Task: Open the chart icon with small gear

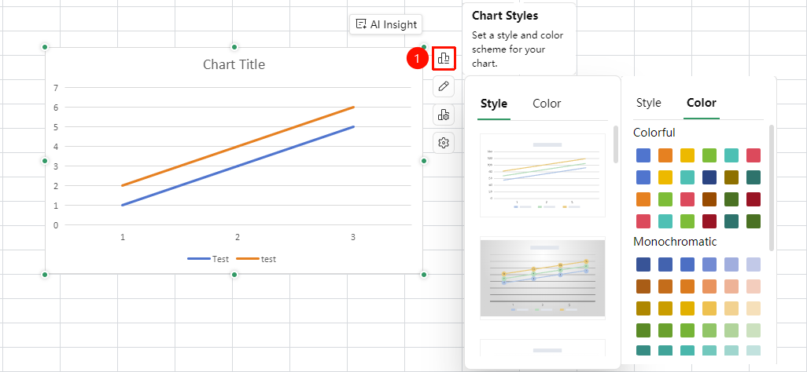Action: pos(444,115)
